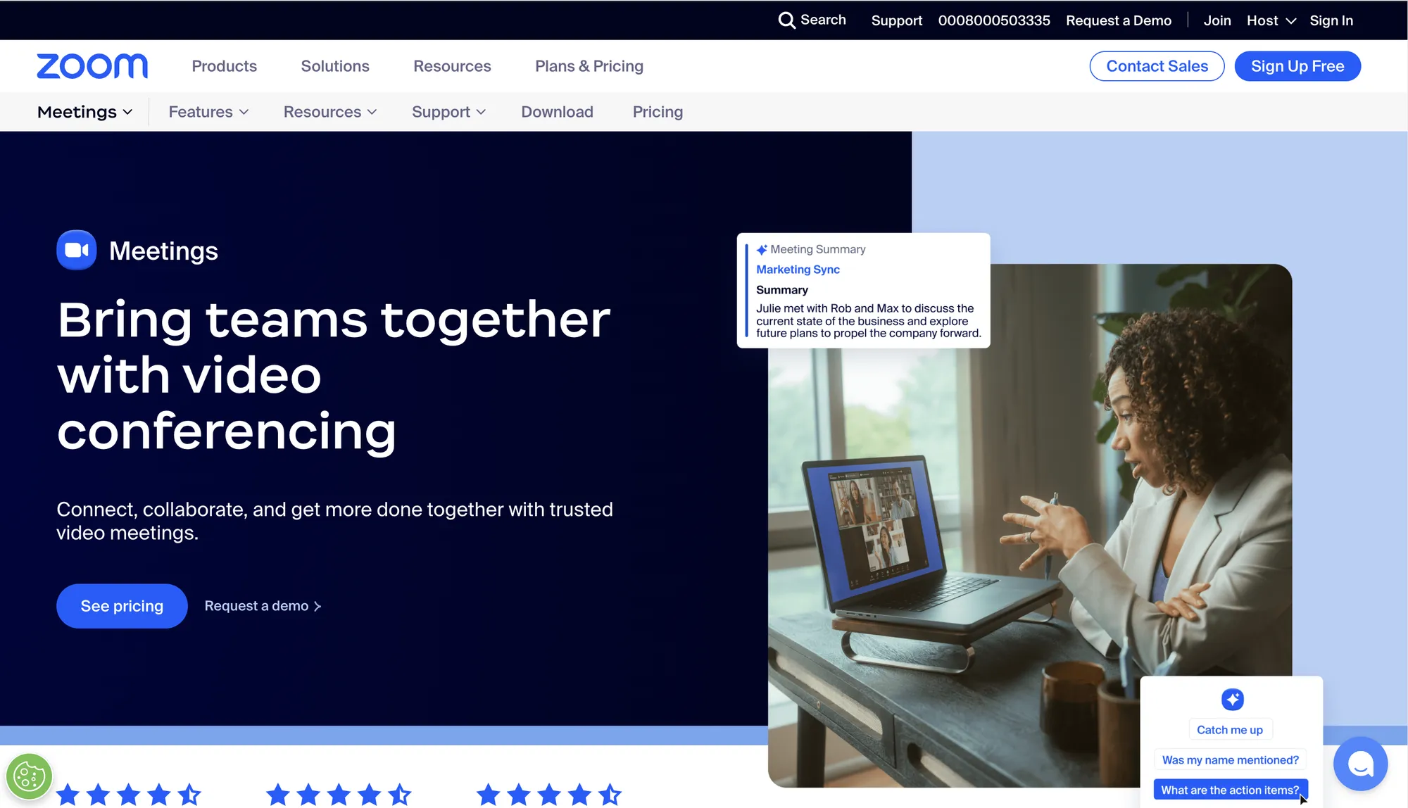Open the Download tab

point(557,112)
